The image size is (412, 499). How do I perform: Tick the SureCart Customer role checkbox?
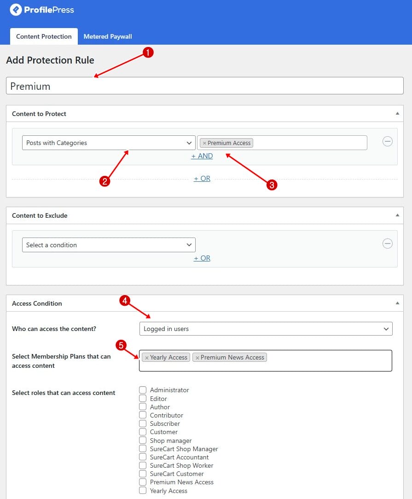pyautogui.click(x=143, y=474)
